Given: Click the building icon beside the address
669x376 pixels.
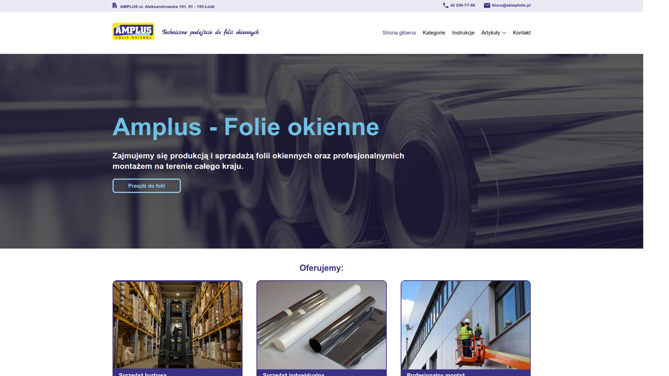Looking at the screenshot, I should tap(115, 6).
